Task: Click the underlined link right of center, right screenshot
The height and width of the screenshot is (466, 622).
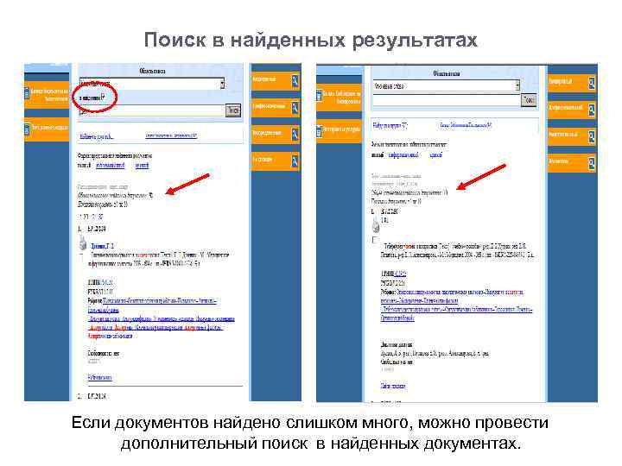Action: 466,126
